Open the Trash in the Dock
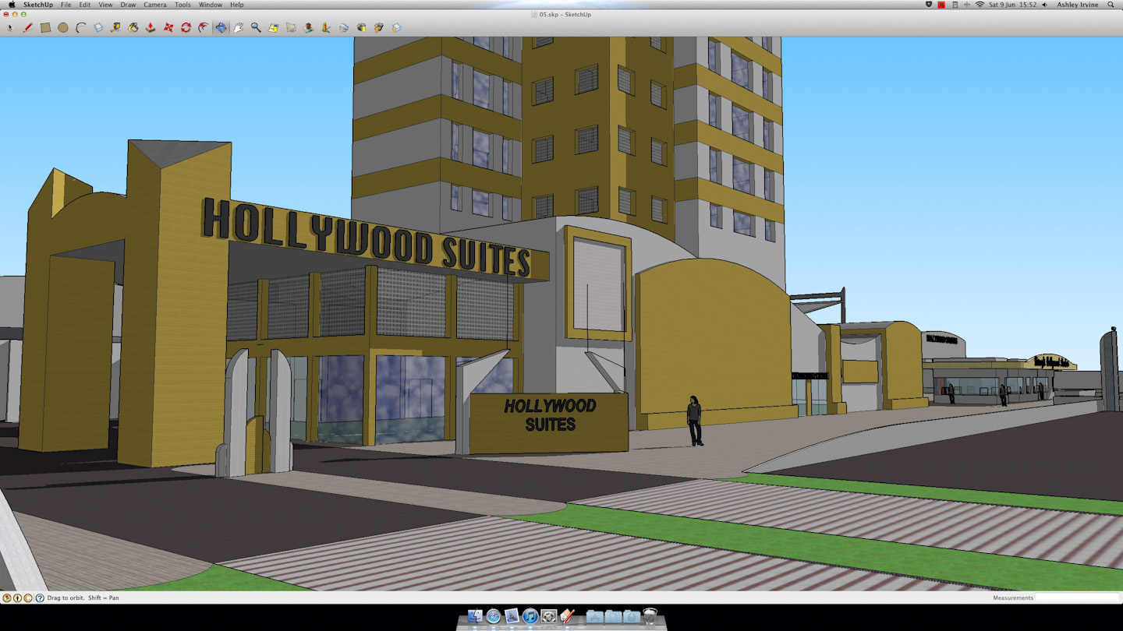1123x631 pixels. point(650,616)
